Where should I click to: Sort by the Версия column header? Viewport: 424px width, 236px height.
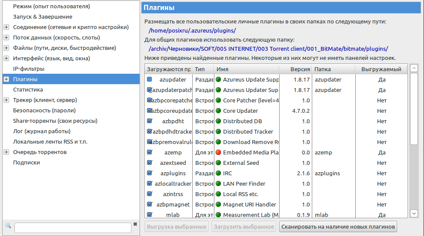click(295, 69)
